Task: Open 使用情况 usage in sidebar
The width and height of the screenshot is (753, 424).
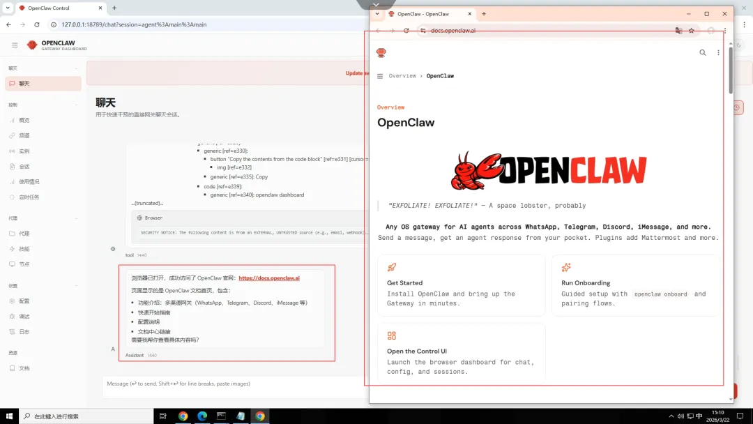Action: [43, 181]
